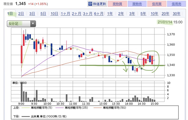The height and width of the screenshot is (120, 188).
Task: Click the 単純移動平均(50) legend entry
Action: coord(110,108)
